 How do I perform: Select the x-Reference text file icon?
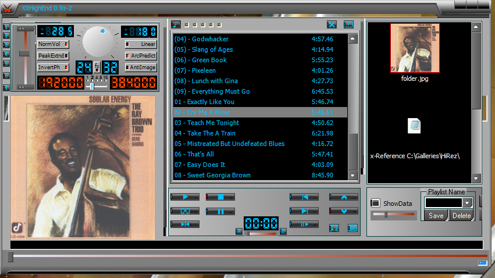tap(414, 126)
